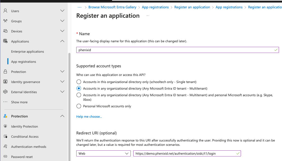Screen dimensions: 282x161
Task: Open the Web platform type dropdown
Action: pos(103,153)
